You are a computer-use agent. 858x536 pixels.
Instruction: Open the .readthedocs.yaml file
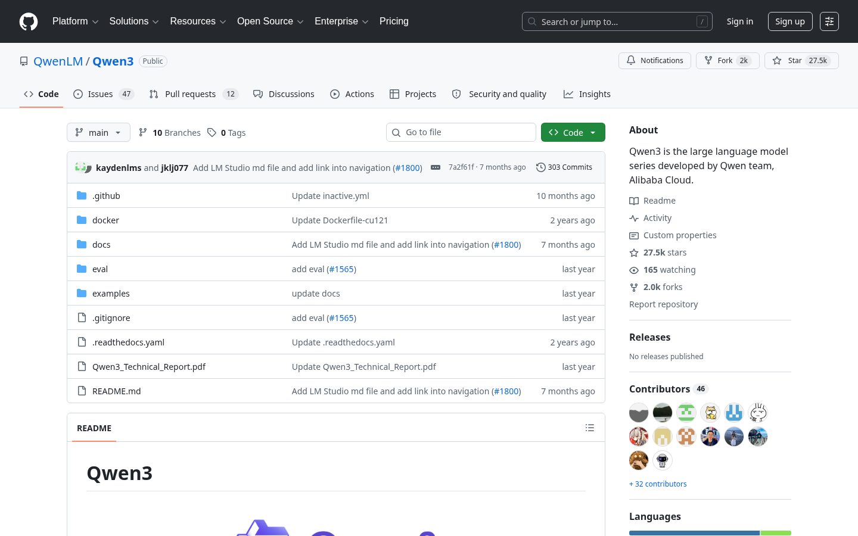(128, 342)
